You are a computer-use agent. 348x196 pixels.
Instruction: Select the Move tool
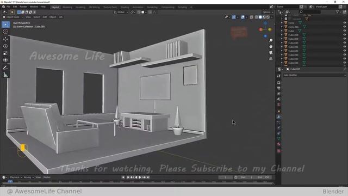pyautogui.click(x=5, y=39)
